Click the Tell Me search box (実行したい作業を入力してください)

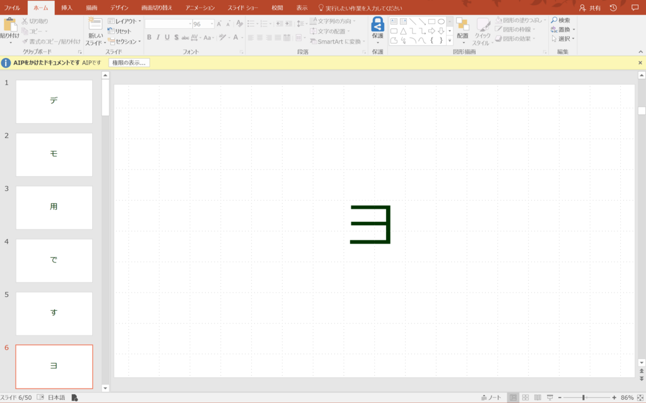tap(360, 8)
